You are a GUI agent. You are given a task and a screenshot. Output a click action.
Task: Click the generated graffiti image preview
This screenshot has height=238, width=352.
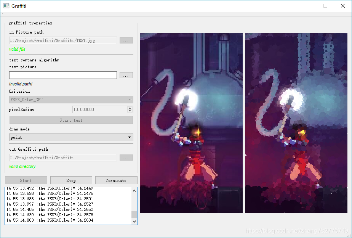click(x=296, y=123)
